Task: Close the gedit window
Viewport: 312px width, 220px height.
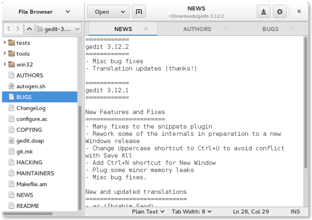Action: point(299,12)
